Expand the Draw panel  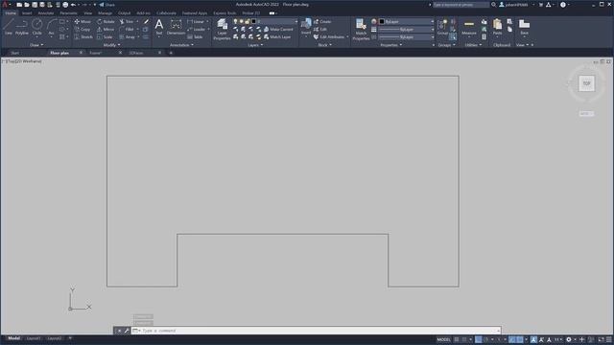tap(36, 45)
